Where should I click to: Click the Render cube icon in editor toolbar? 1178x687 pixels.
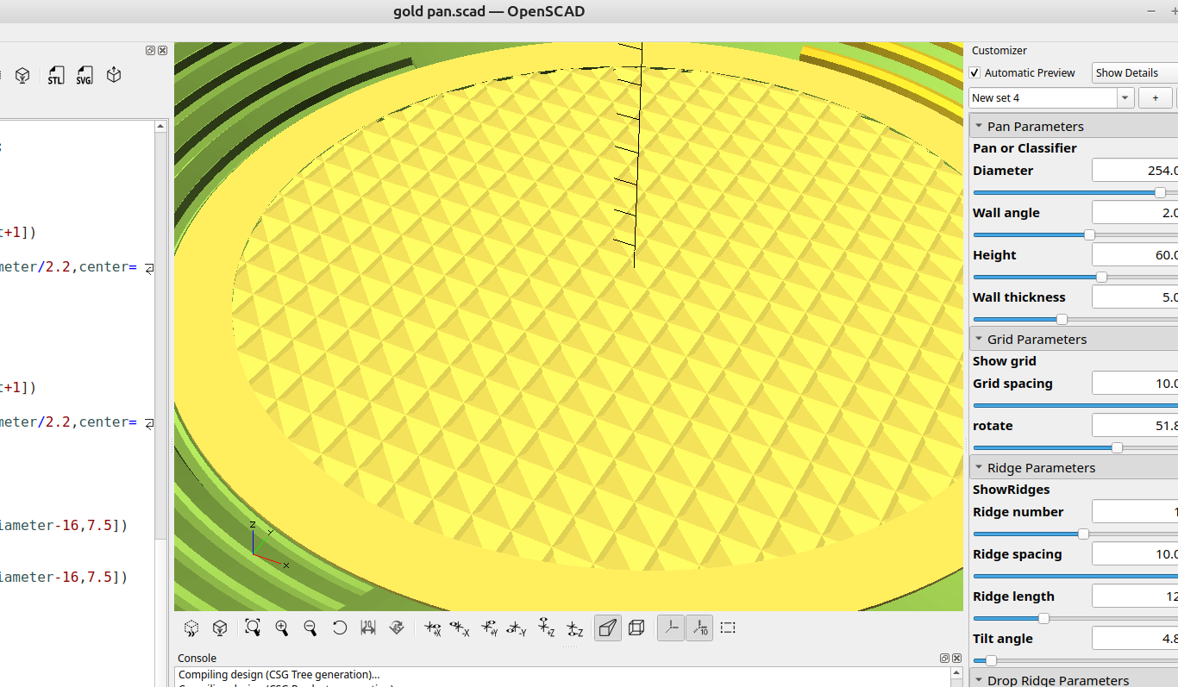click(x=22, y=76)
